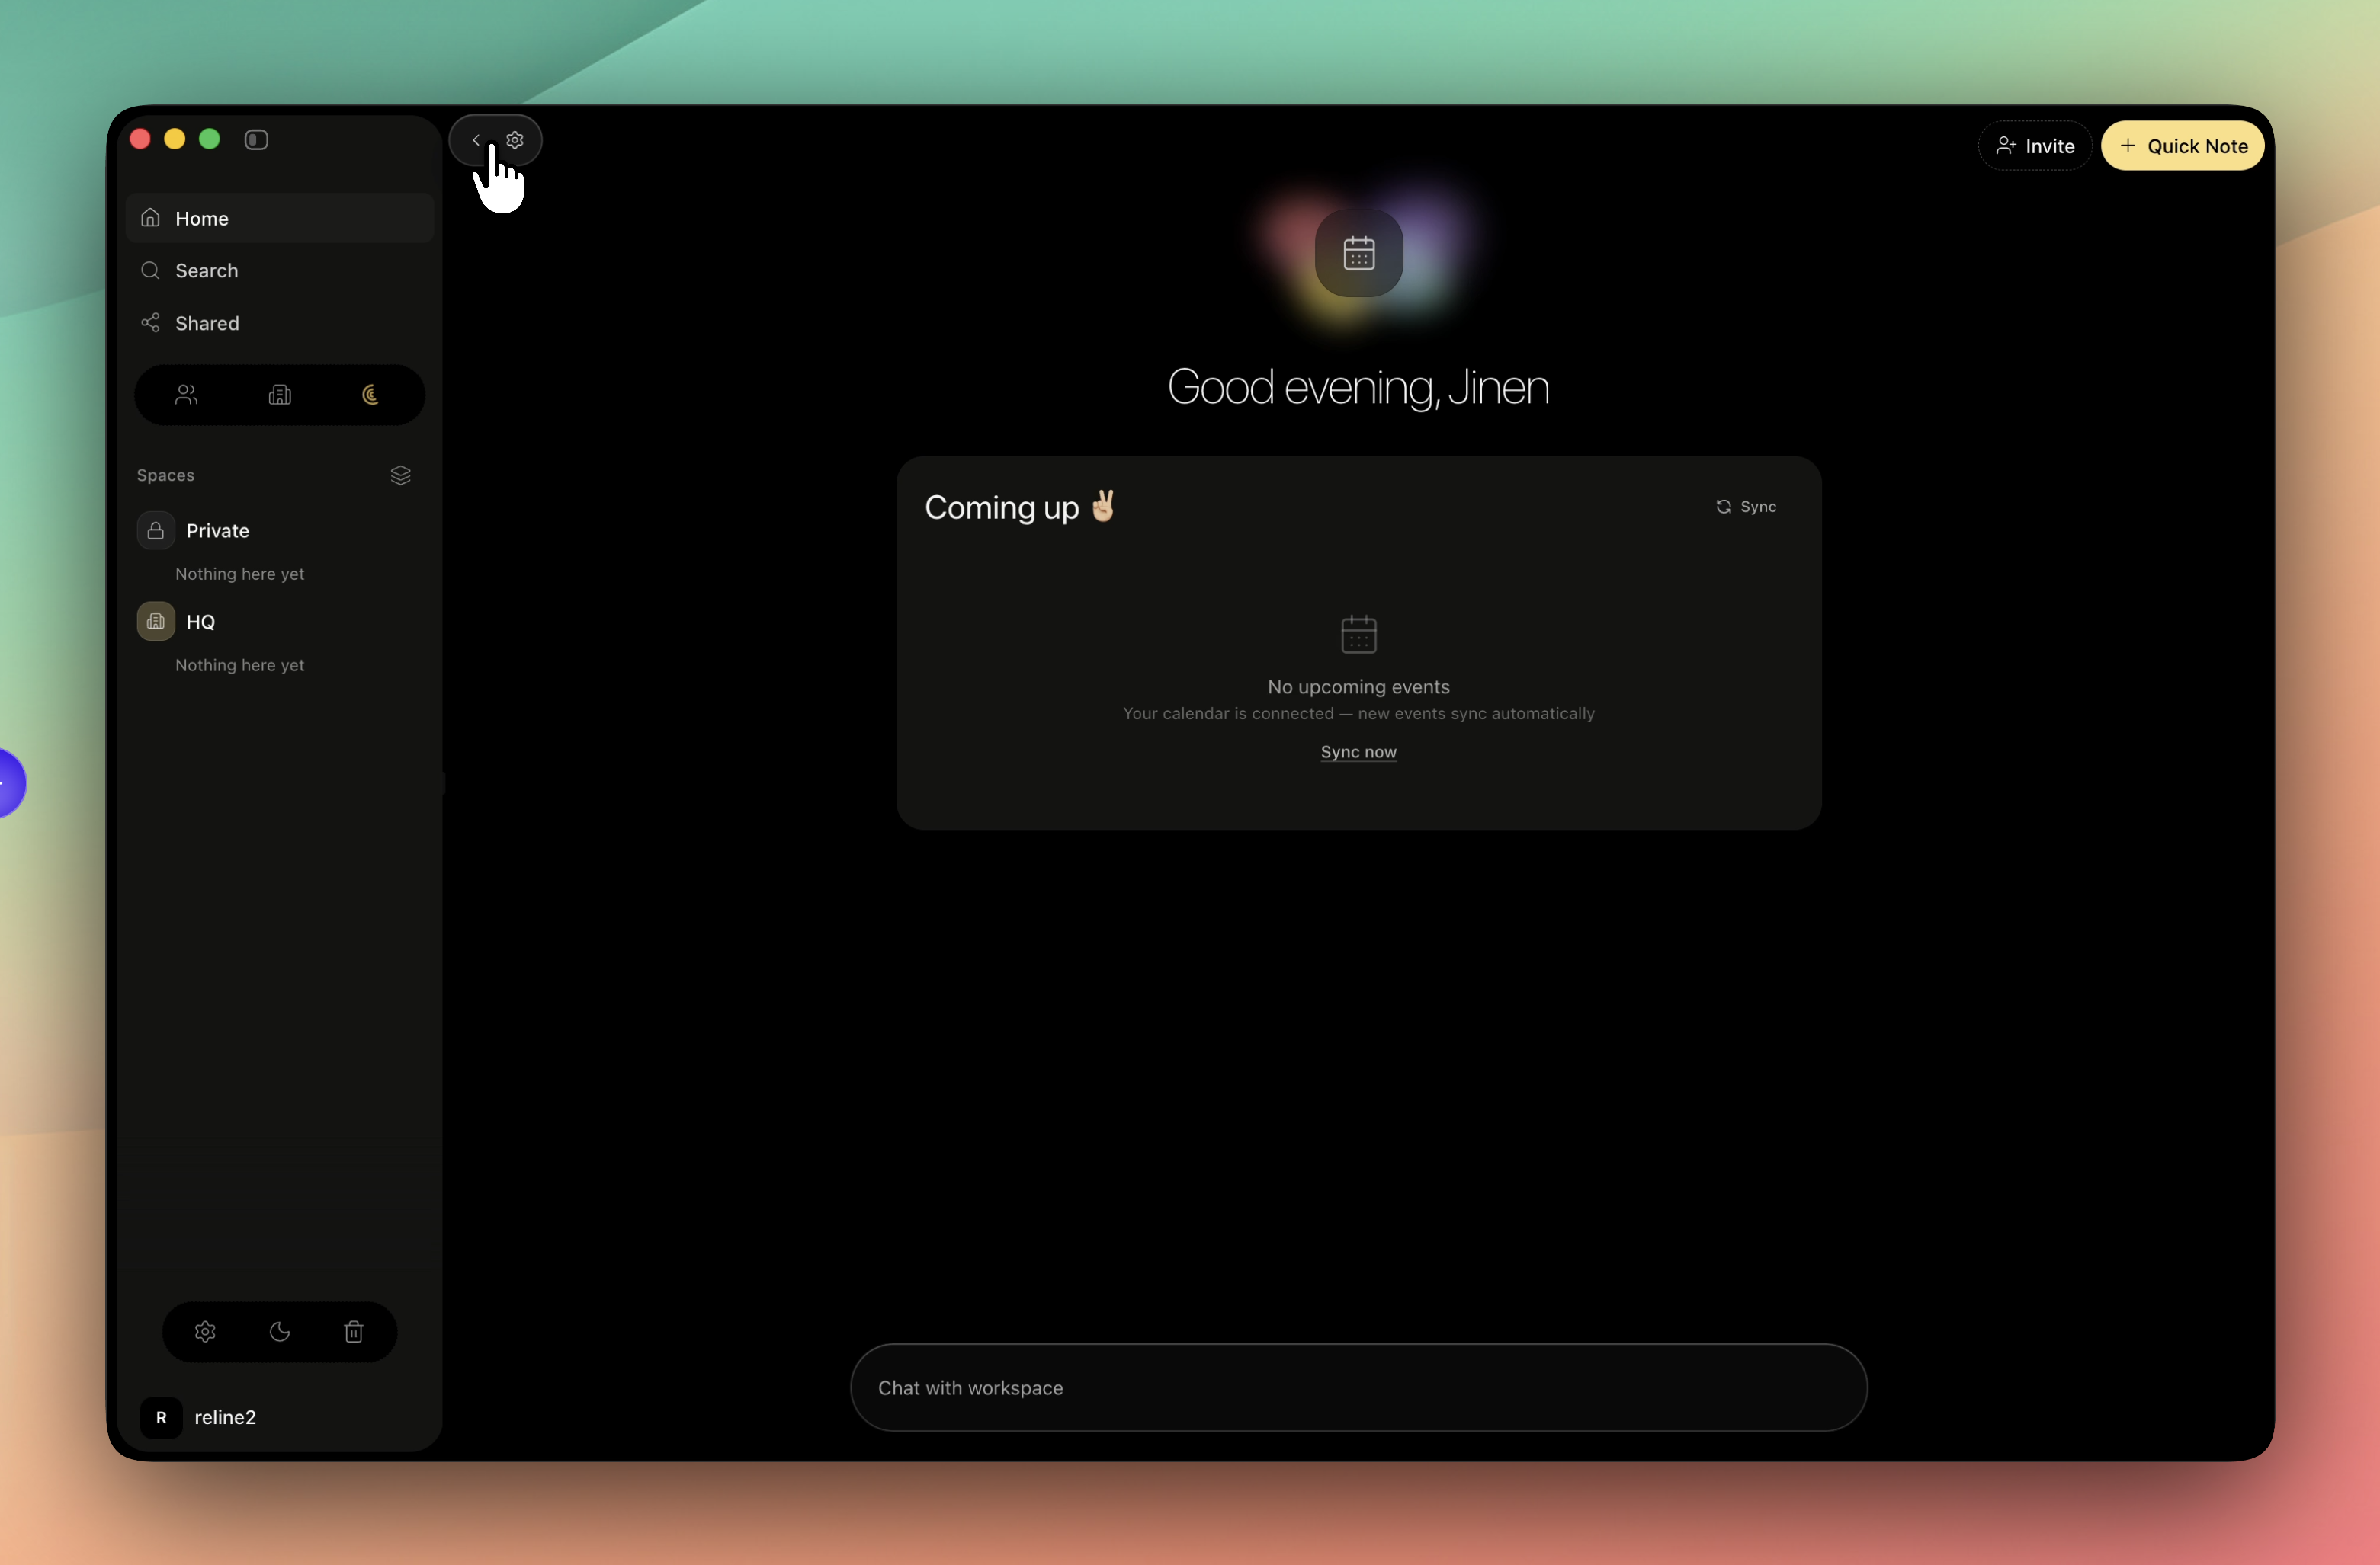The width and height of the screenshot is (2380, 1565).
Task: Click the No upcoming events text
Action: point(1358,686)
